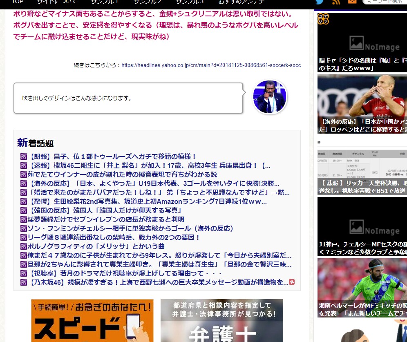Click the 弁護士・法律事務所が見つかる ad banner

[x=221, y=320]
